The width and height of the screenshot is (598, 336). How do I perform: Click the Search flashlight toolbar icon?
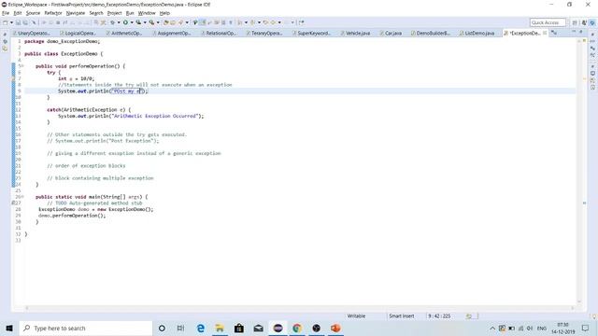(x=180, y=22)
